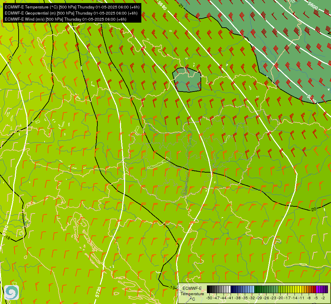Viewport: 331px width, 304px height.
Task: Select the ECMWF-E Wind 500 hPa title line
Action: click(x=66, y=19)
